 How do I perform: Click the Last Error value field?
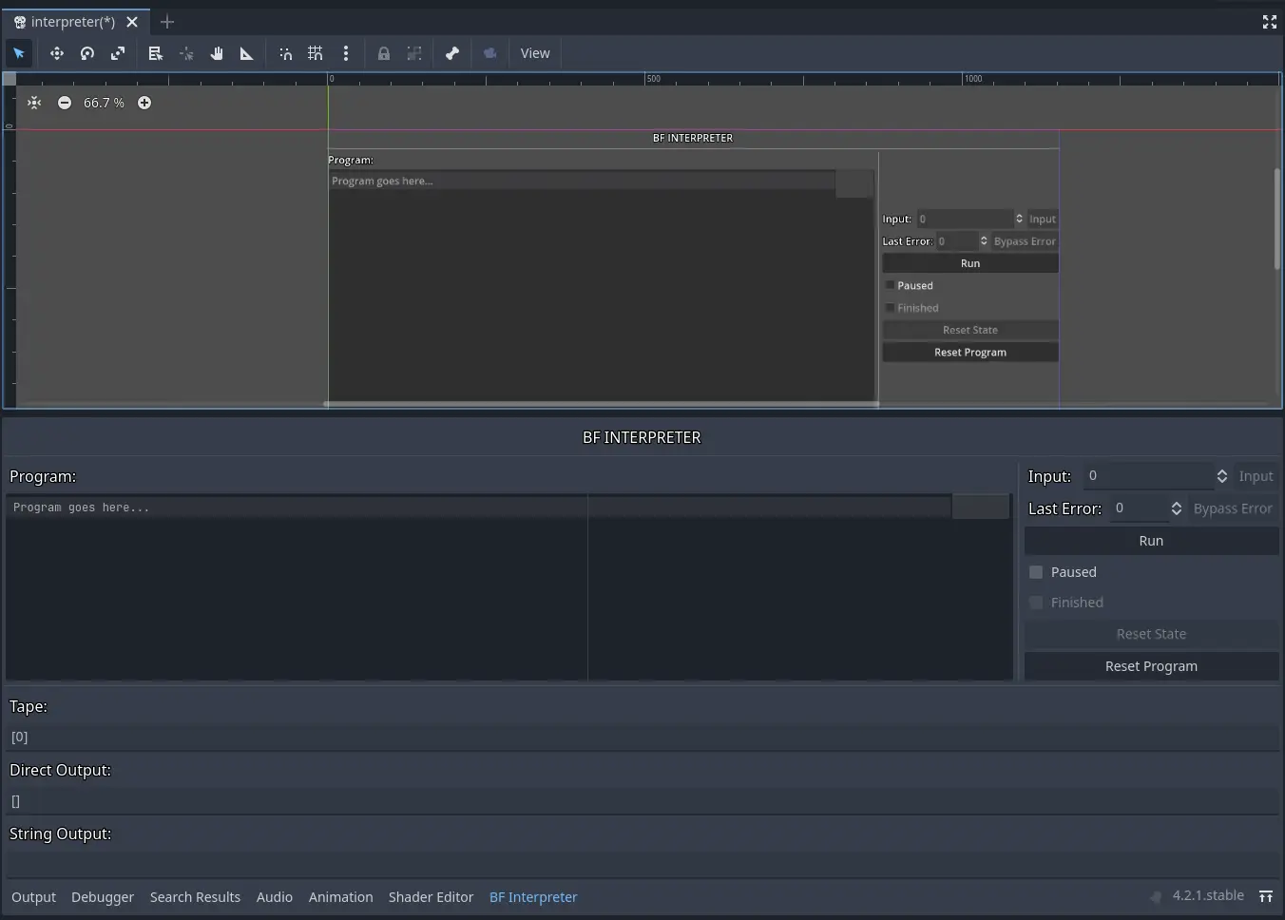1138,508
